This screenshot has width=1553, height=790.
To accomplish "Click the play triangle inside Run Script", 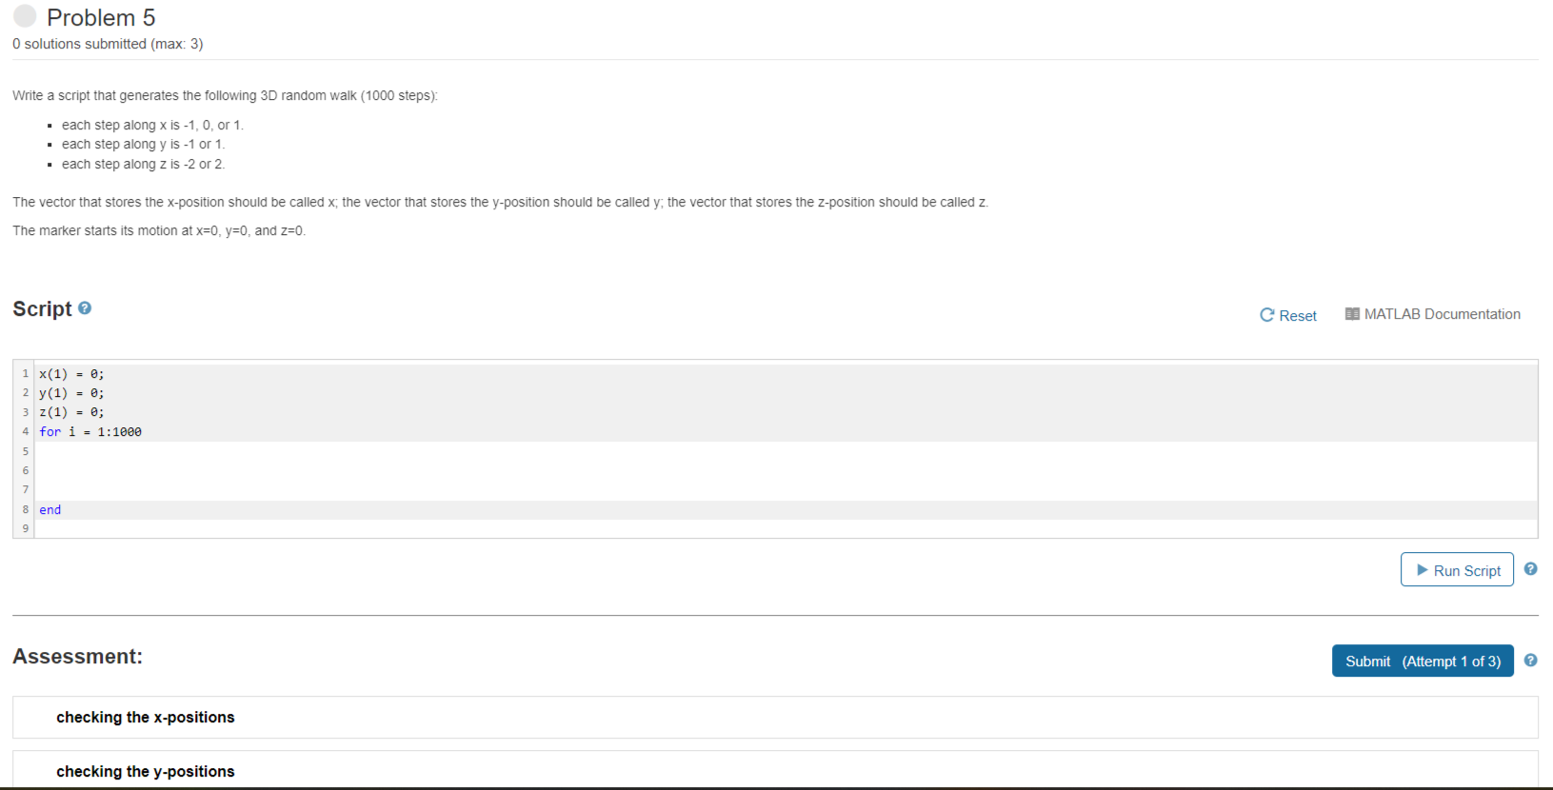I will [x=1423, y=569].
